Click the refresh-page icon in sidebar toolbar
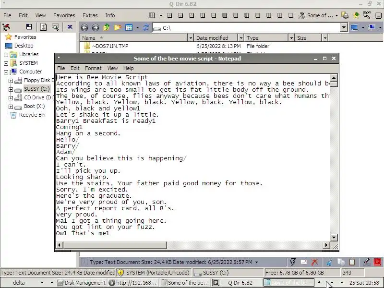The height and width of the screenshot is (288, 384). point(44,27)
